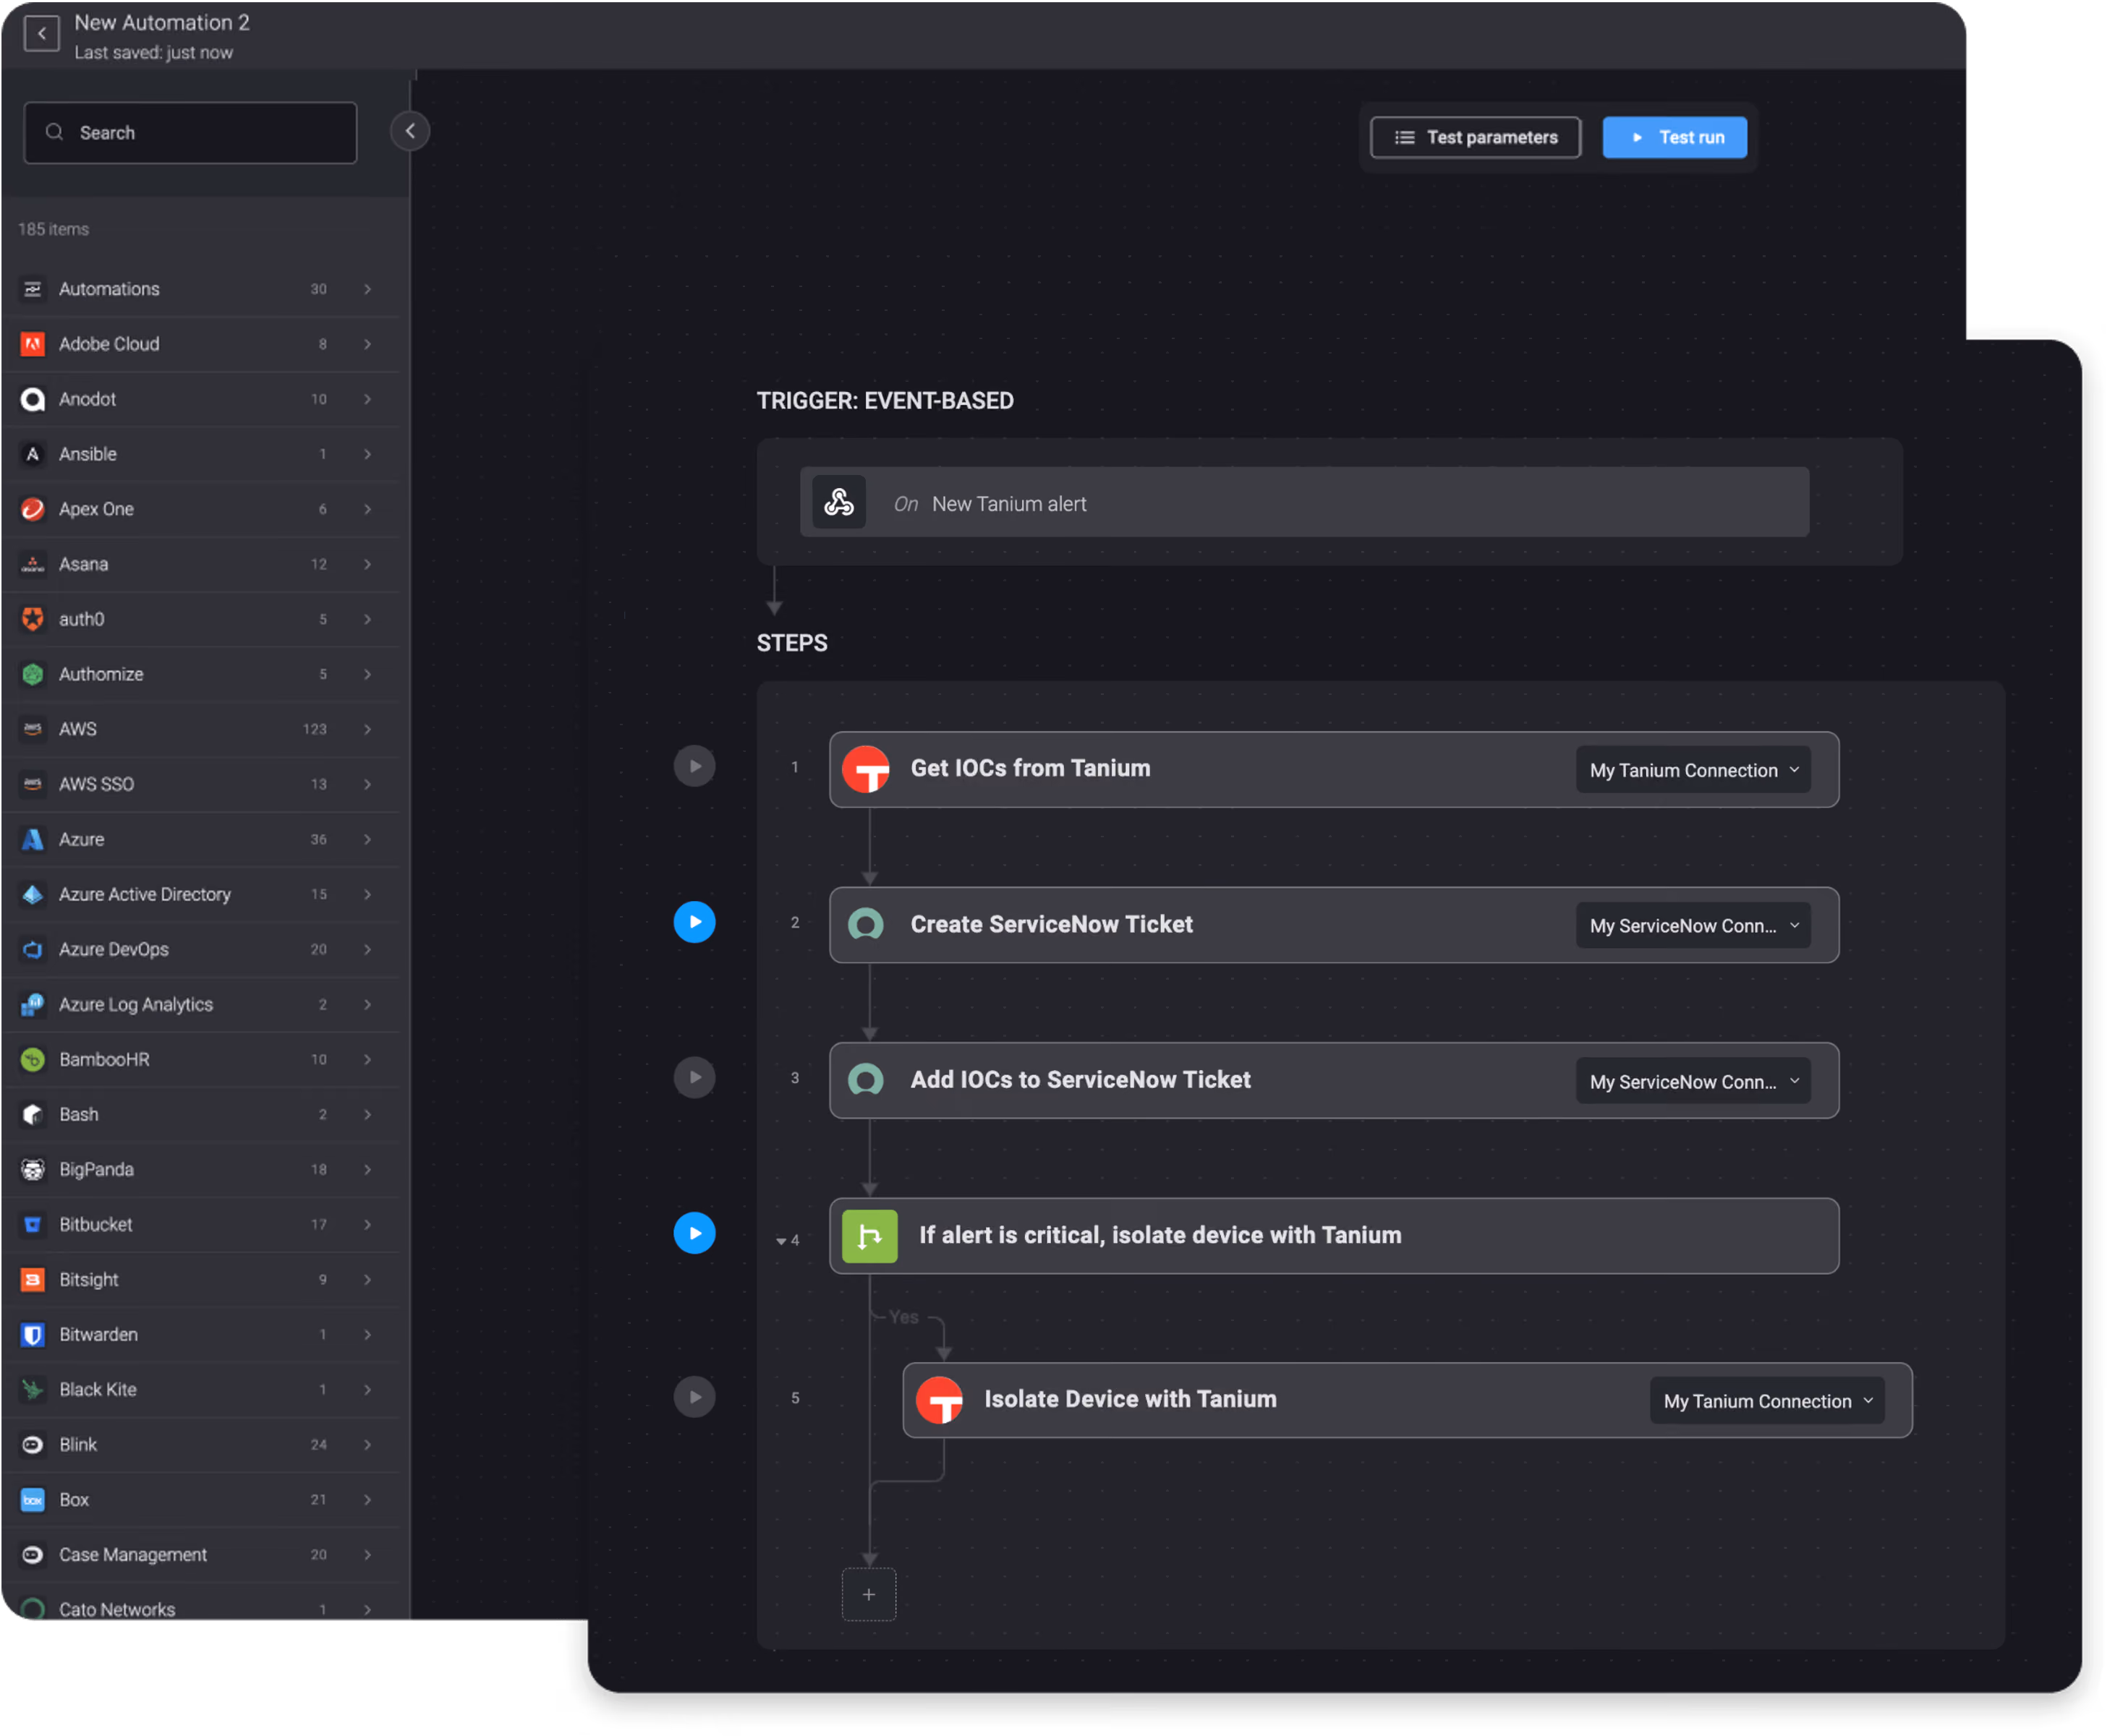Click the Azure DevOps icon in the sidebar
Viewport: 2115px width, 1736px height.
(x=33, y=949)
